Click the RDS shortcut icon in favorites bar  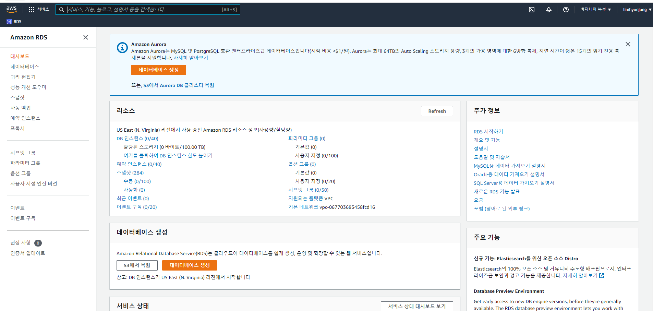point(9,22)
